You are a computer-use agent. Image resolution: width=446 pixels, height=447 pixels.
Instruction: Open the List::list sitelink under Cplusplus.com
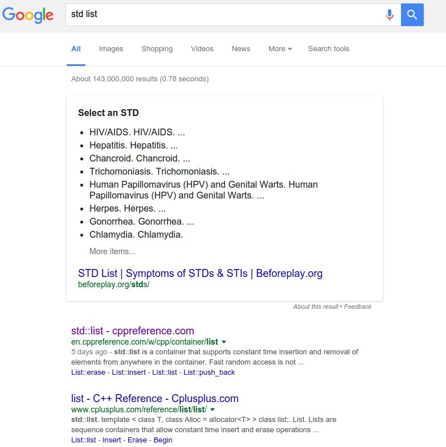(83, 440)
